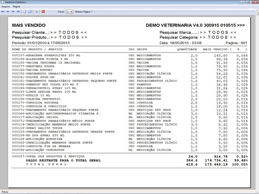
Task: Open the Arquivo menu
Action: (x=6, y=6)
